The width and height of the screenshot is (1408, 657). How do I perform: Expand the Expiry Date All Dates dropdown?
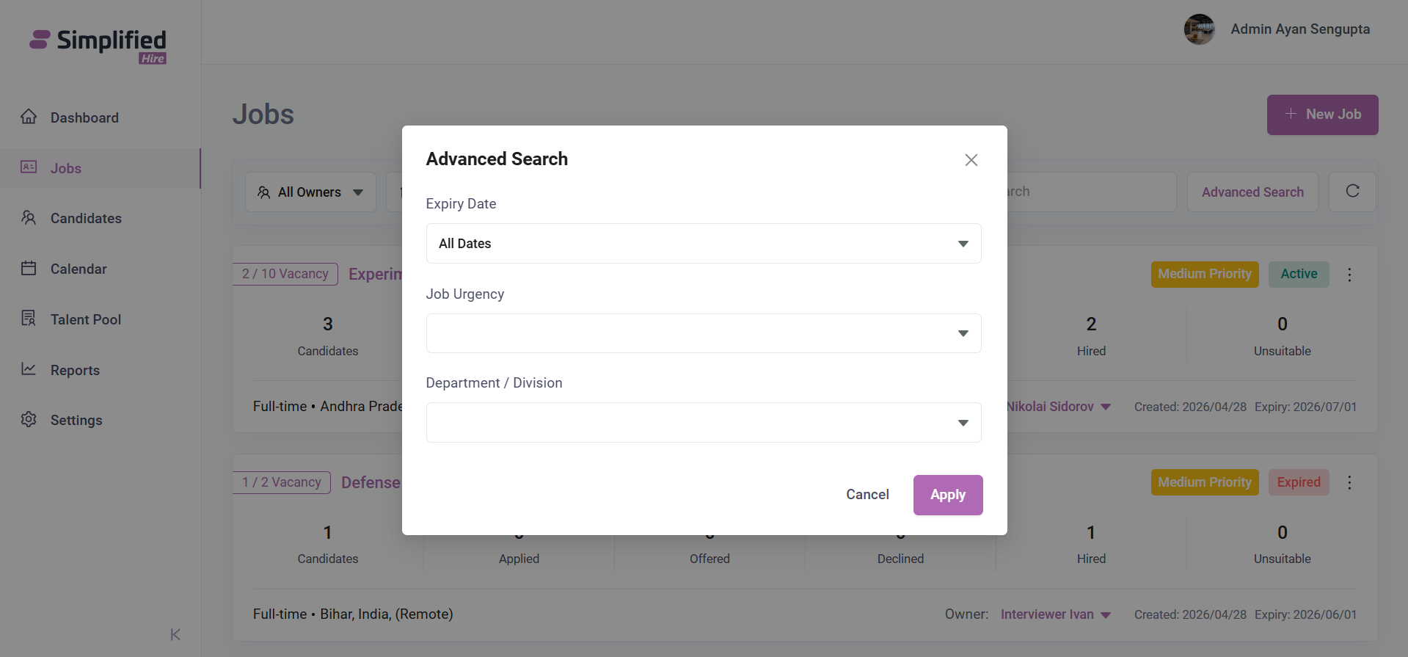[x=704, y=244]
